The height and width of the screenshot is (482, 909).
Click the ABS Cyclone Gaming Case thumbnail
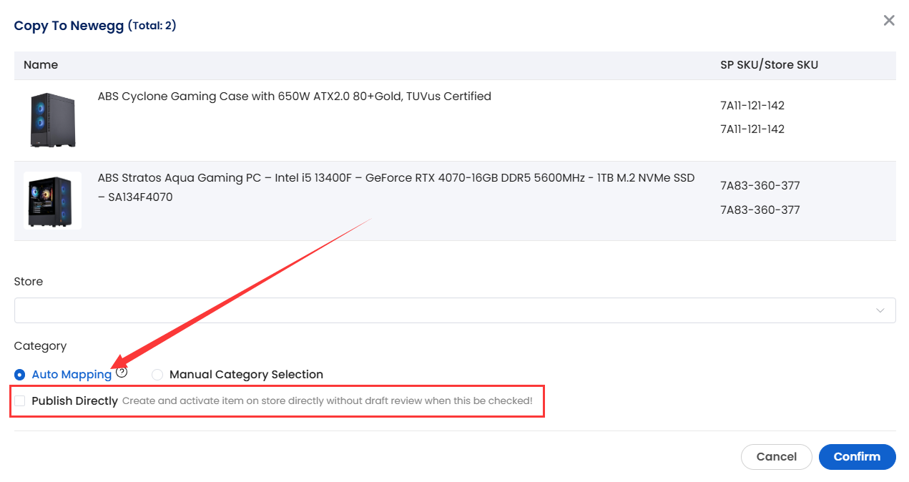click(x=52, y=120)
